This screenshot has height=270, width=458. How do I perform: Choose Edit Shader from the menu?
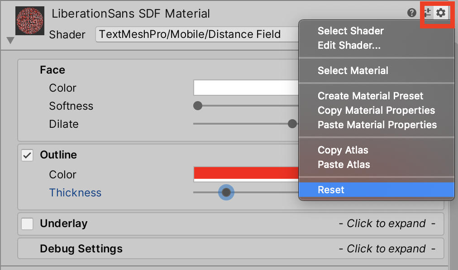pyautogui.click(x=349, y=46)
